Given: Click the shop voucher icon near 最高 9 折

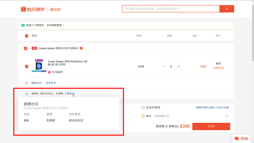Looking at the screenshot, I should pyautogui.click(x=26, y=83).
